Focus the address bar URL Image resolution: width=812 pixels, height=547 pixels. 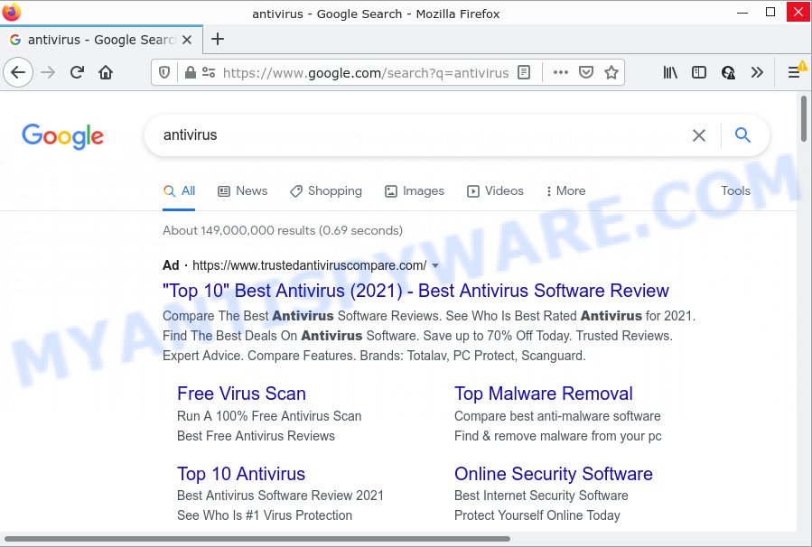[x=366, y=73]
